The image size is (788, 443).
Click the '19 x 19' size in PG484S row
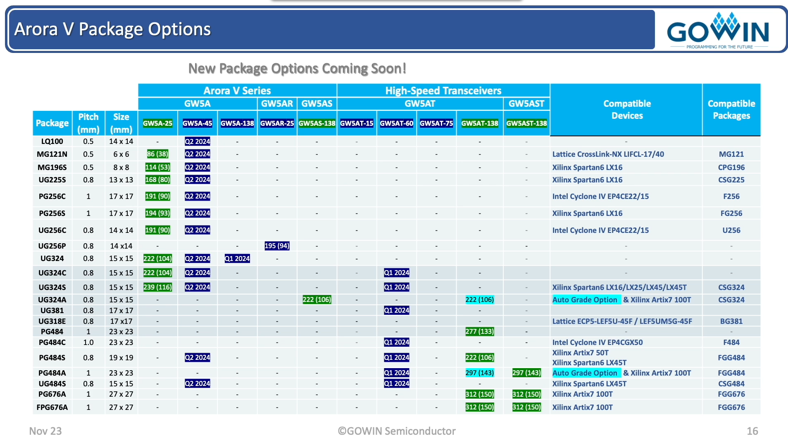point(121,358)
